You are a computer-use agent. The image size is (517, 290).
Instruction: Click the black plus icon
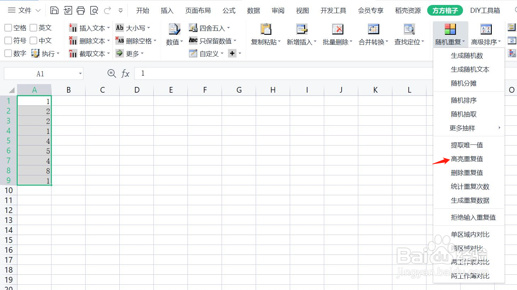point(232,54)
